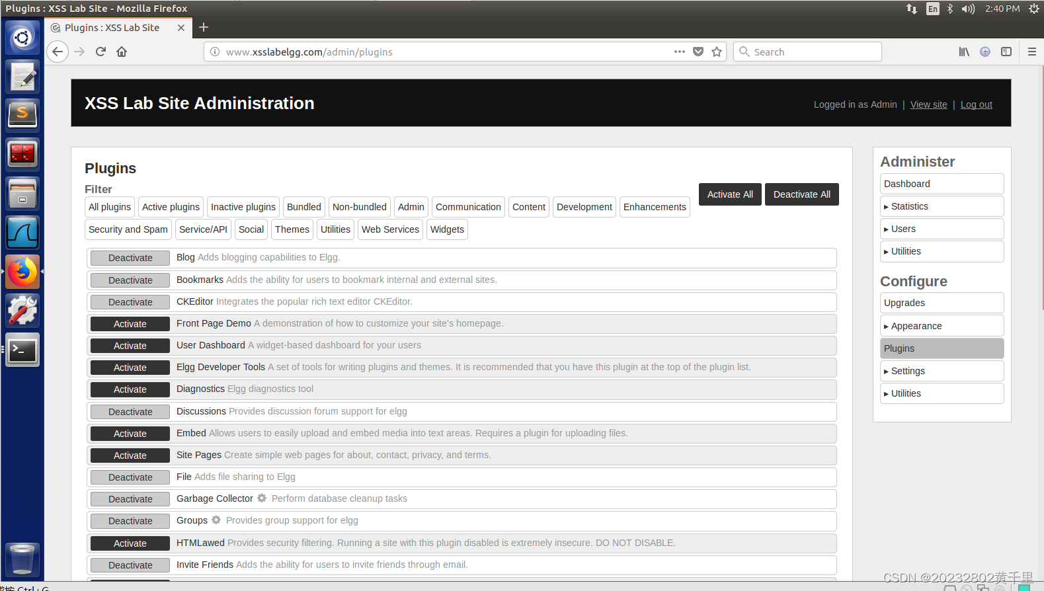
Task: Open Firefox from the dock
Action: coord(22,271)
